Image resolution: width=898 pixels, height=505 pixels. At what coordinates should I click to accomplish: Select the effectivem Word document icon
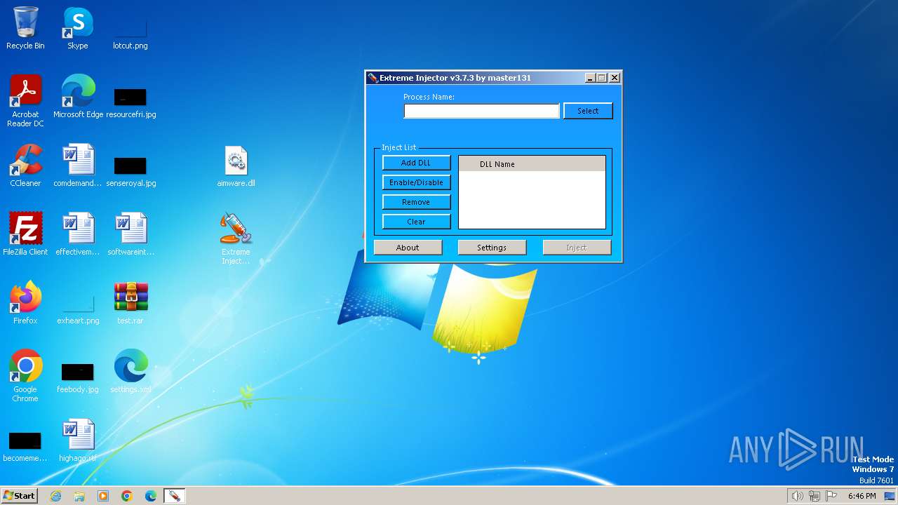pyautogui.click(x=78, y=234)
